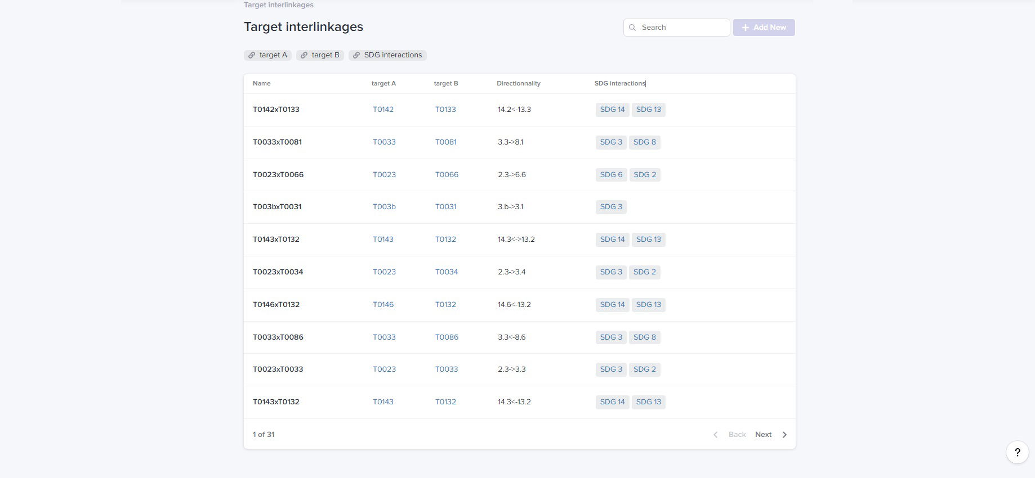
Task: Click the left chevron back arrow
Action: 715,435
